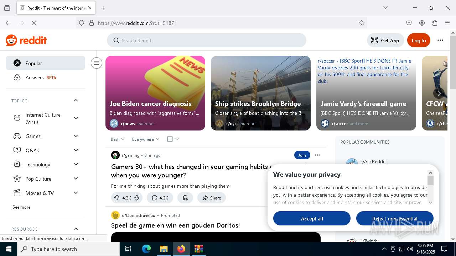The height and width of the screenshot is (256, 456).
Task: Click the r/soccer link on Vardy card
Action: [340, 124]
